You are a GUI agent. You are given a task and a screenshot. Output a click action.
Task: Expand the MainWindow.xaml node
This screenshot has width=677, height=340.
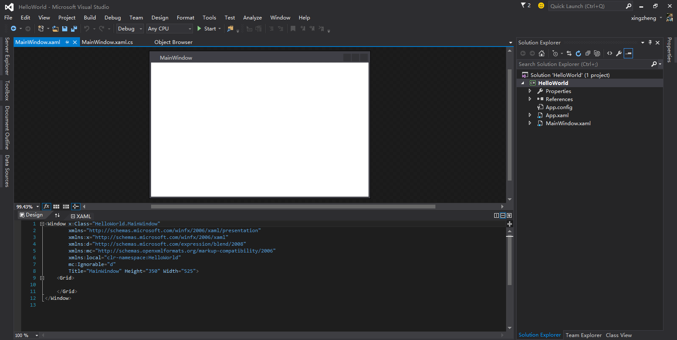click(x=530, y=123)
